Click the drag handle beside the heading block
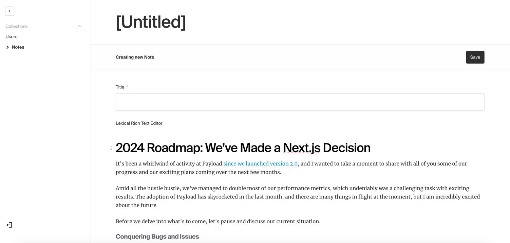This screenshot has width=510, height=243. (x=111, y=148)
